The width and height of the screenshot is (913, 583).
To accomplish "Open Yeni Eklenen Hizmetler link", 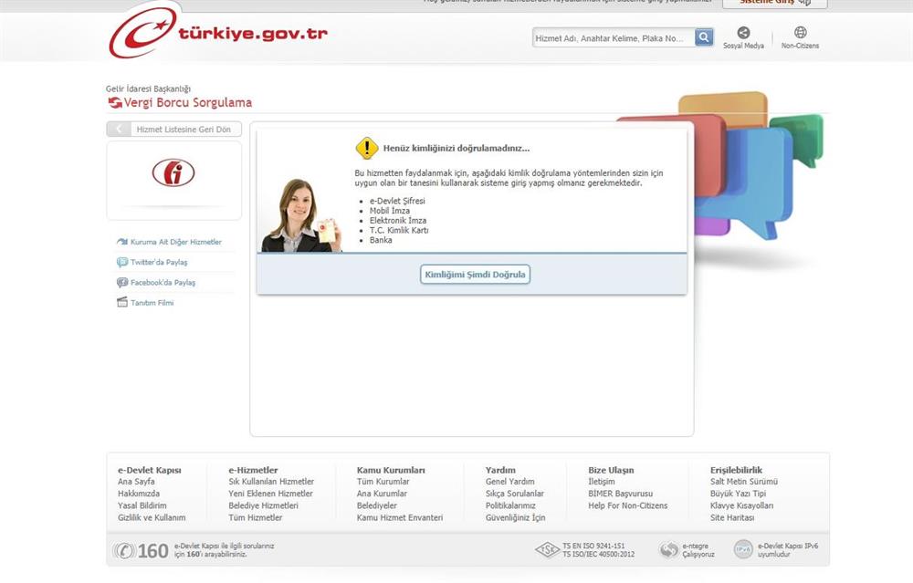I will 271,494.
